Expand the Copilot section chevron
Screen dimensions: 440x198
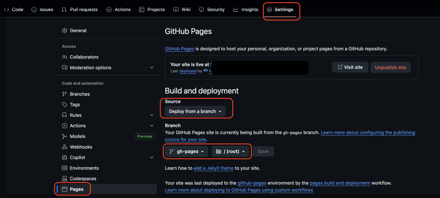coord(152,157)
